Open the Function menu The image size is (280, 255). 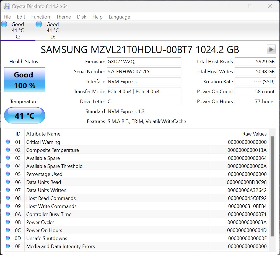click(x=40, y=17)
